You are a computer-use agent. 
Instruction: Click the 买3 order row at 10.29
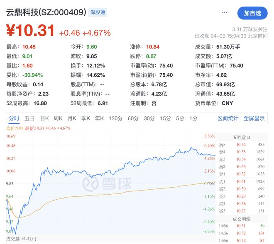point(242,196)
